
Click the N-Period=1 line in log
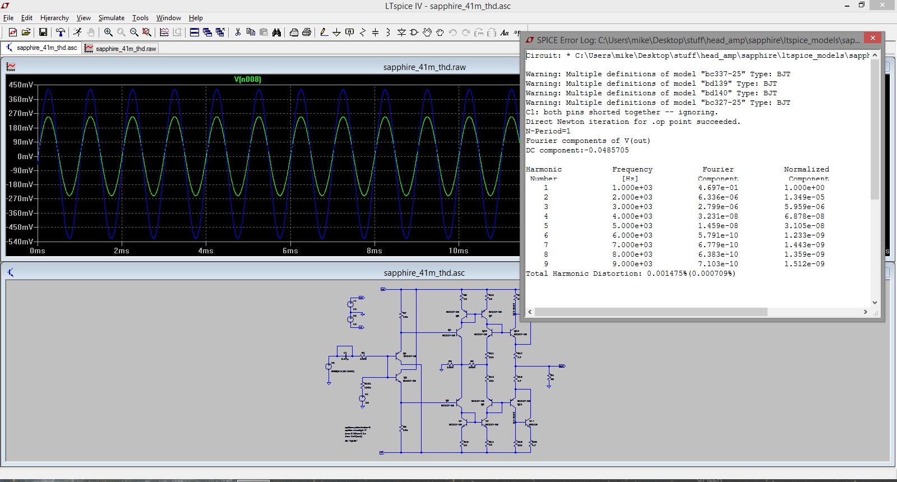point(548,131)
